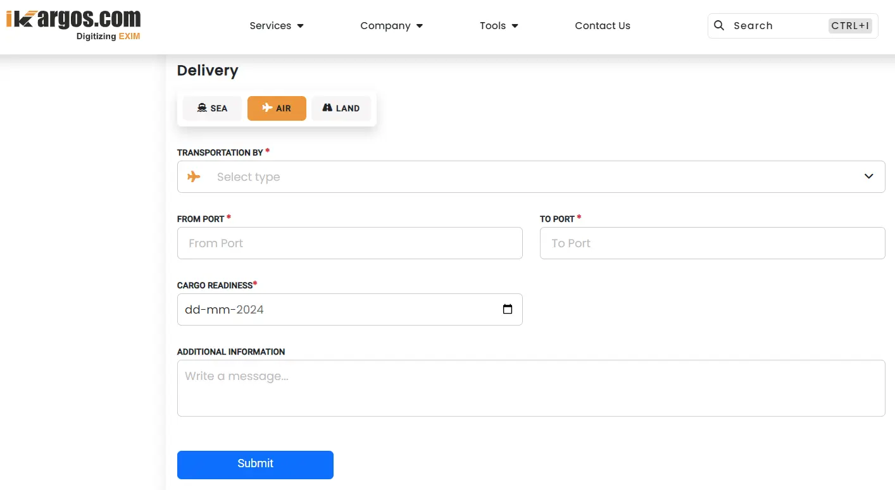Select the LAND delivery mode

click(x=341, y=108)
